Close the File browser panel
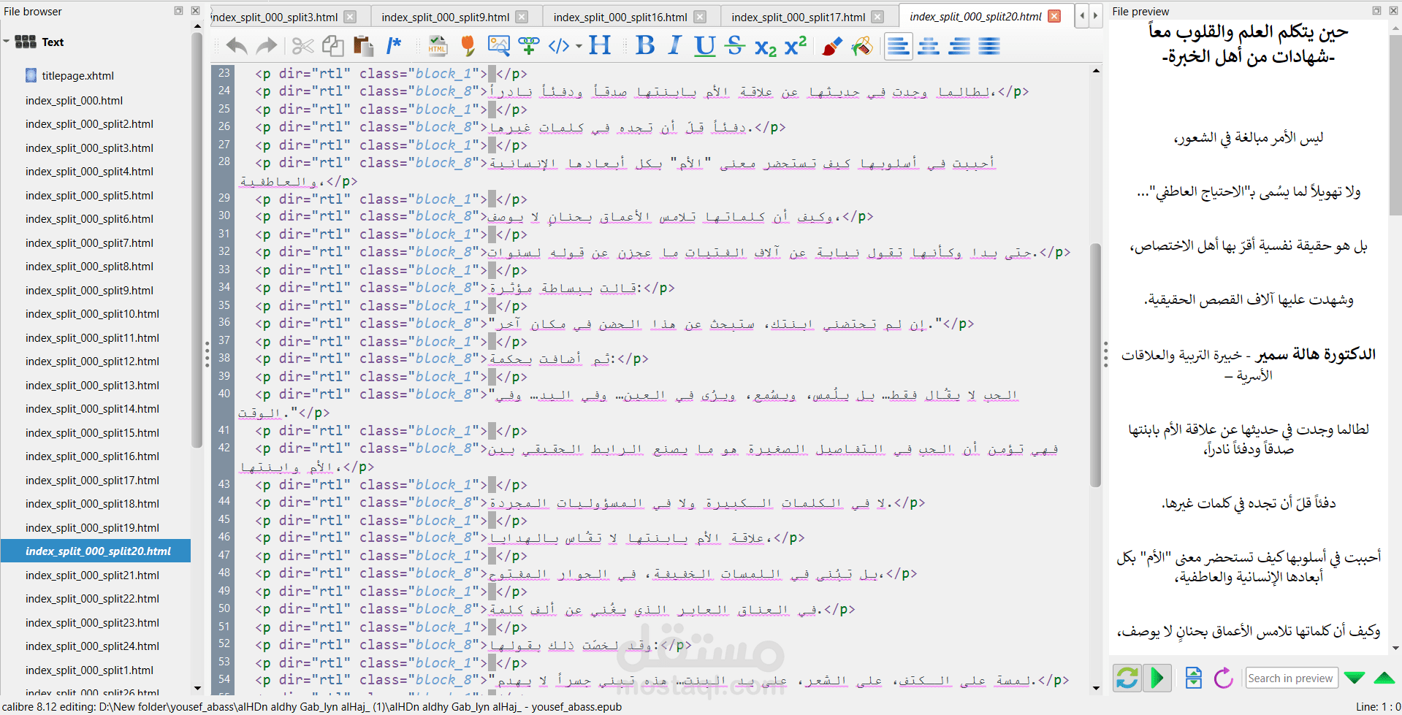This screenshot has height=715, width=1402. coord(195,11)
